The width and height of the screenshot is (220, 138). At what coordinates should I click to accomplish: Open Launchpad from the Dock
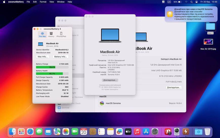point(21,131)
